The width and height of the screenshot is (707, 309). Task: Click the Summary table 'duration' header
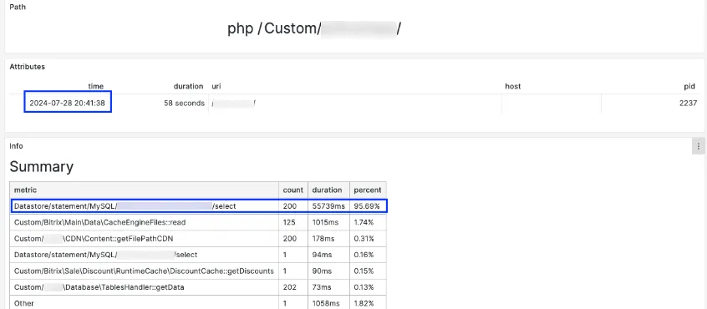[x=328, y=190]
